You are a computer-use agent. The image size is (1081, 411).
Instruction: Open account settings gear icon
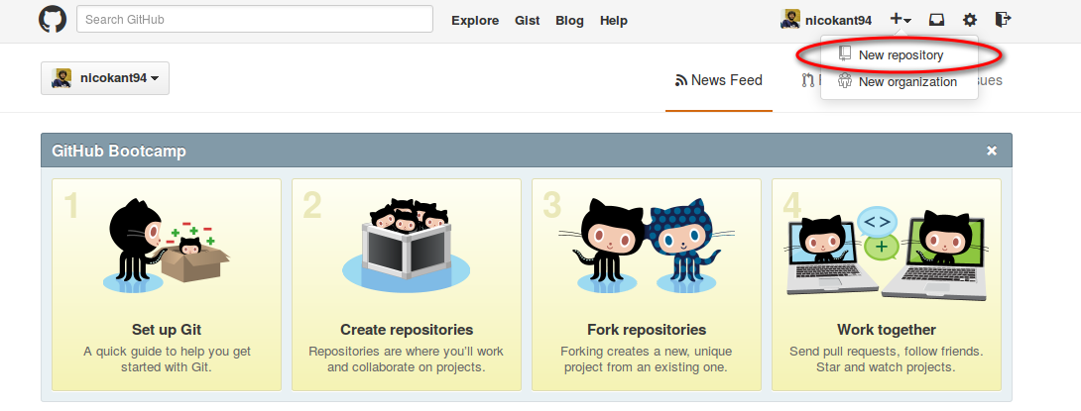click(970, 20)
